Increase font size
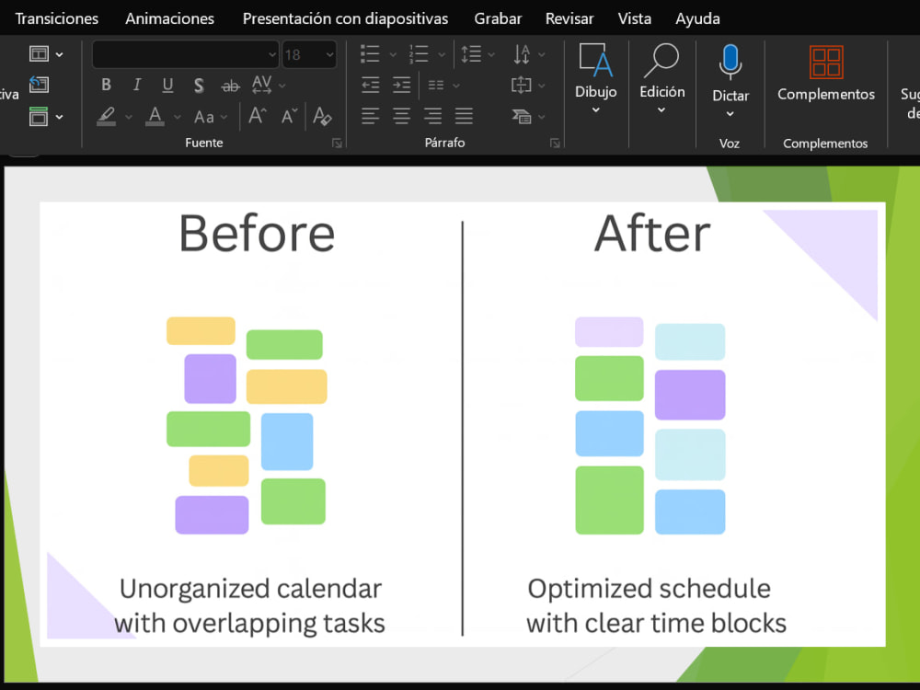The width and height of the screenshot is (920, 690). point(258,116)
